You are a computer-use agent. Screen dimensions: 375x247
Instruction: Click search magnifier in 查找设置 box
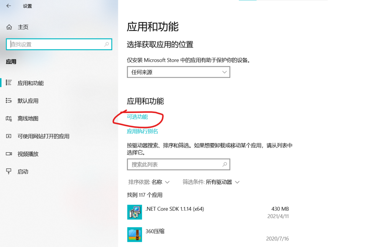pyautogui.click(x=107, y=44)
